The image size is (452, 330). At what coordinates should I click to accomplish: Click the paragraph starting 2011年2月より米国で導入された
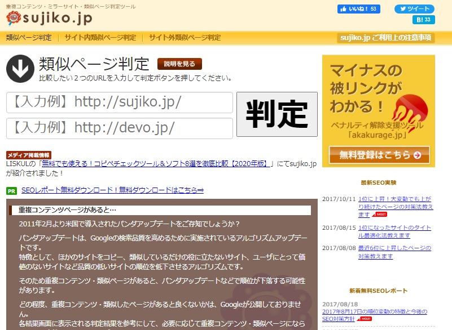(x=129, y=224)
